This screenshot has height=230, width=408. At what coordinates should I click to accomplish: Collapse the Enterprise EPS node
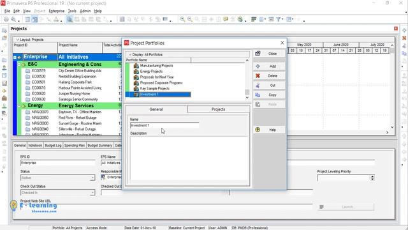[15, 57]
